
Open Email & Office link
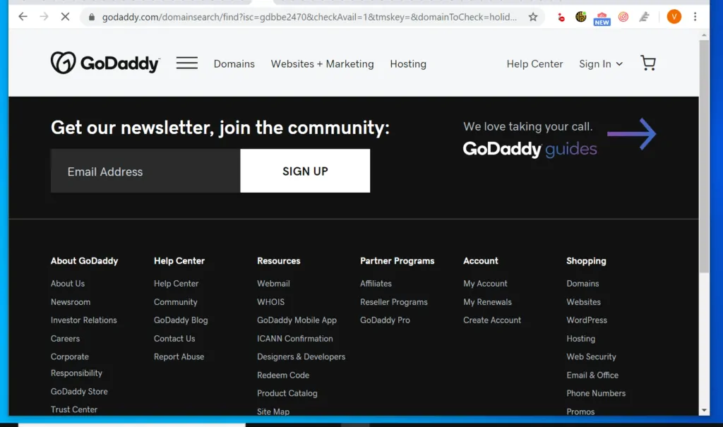[x=592, y=375]
